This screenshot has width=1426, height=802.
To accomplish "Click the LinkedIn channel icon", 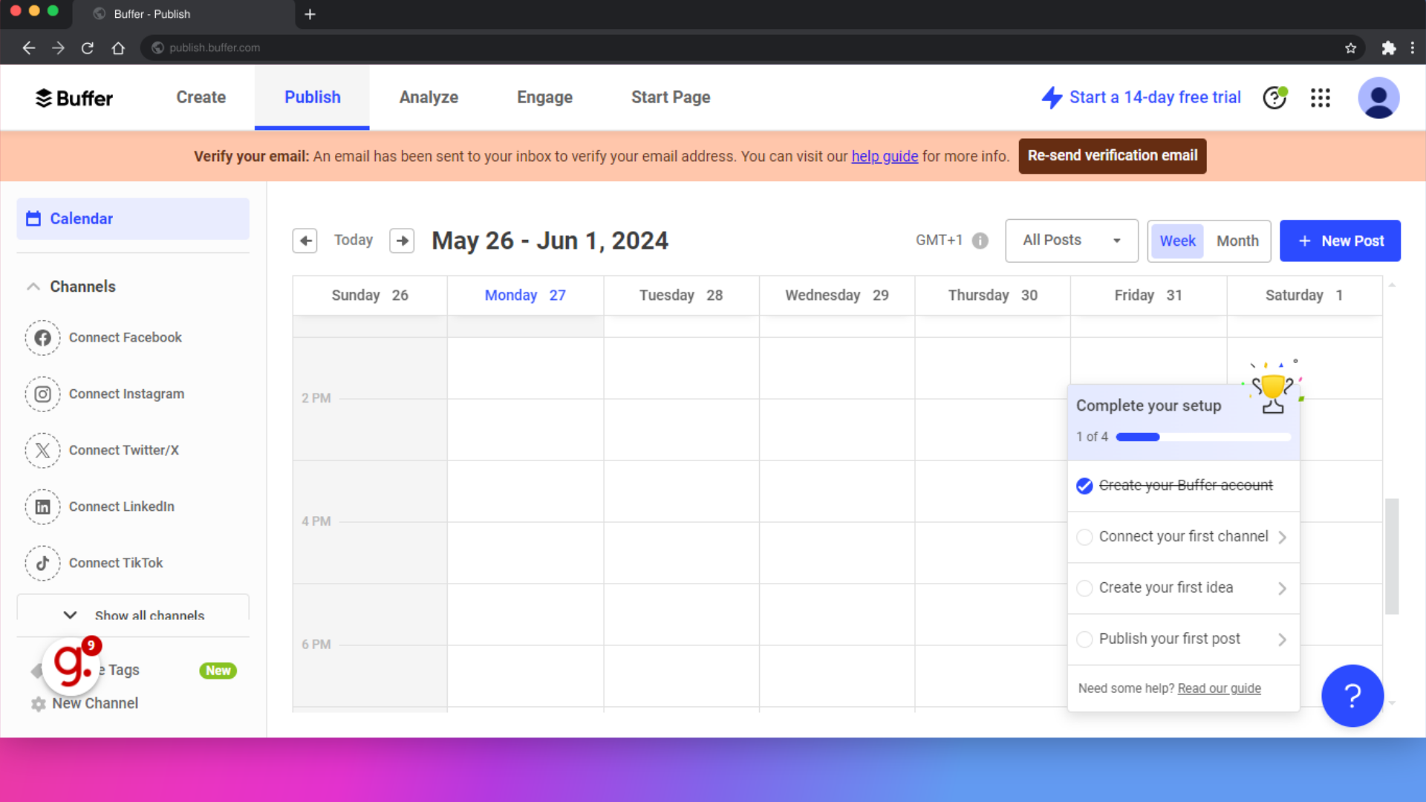I will [43, 507].
